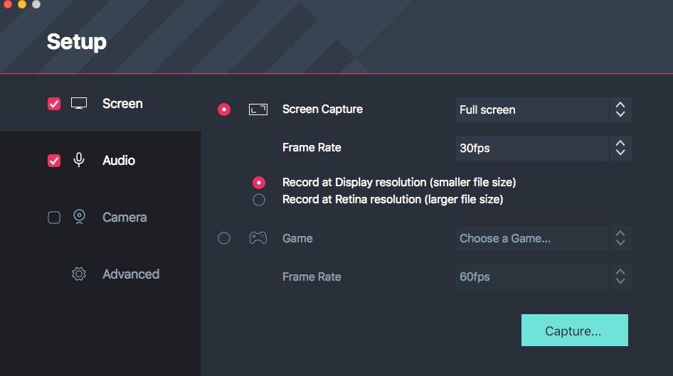This screenshot has width=673, height=376.
Task: Open the Camera settings section
Action: tap(124, 217)
